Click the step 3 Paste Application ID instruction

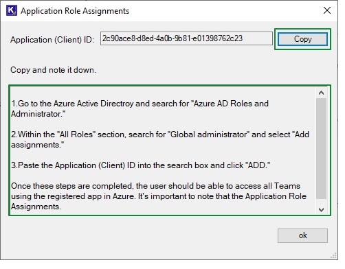tap(141, 165)
